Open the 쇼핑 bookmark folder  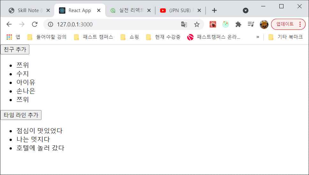(x=130, y=37)
